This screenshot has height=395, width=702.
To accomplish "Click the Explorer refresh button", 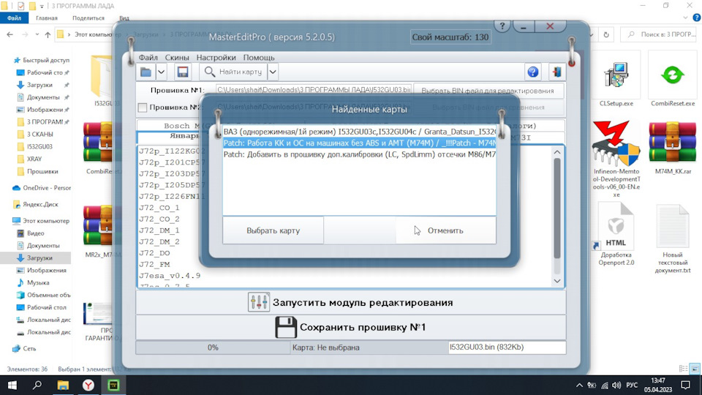I will click(x=606, y=34).
